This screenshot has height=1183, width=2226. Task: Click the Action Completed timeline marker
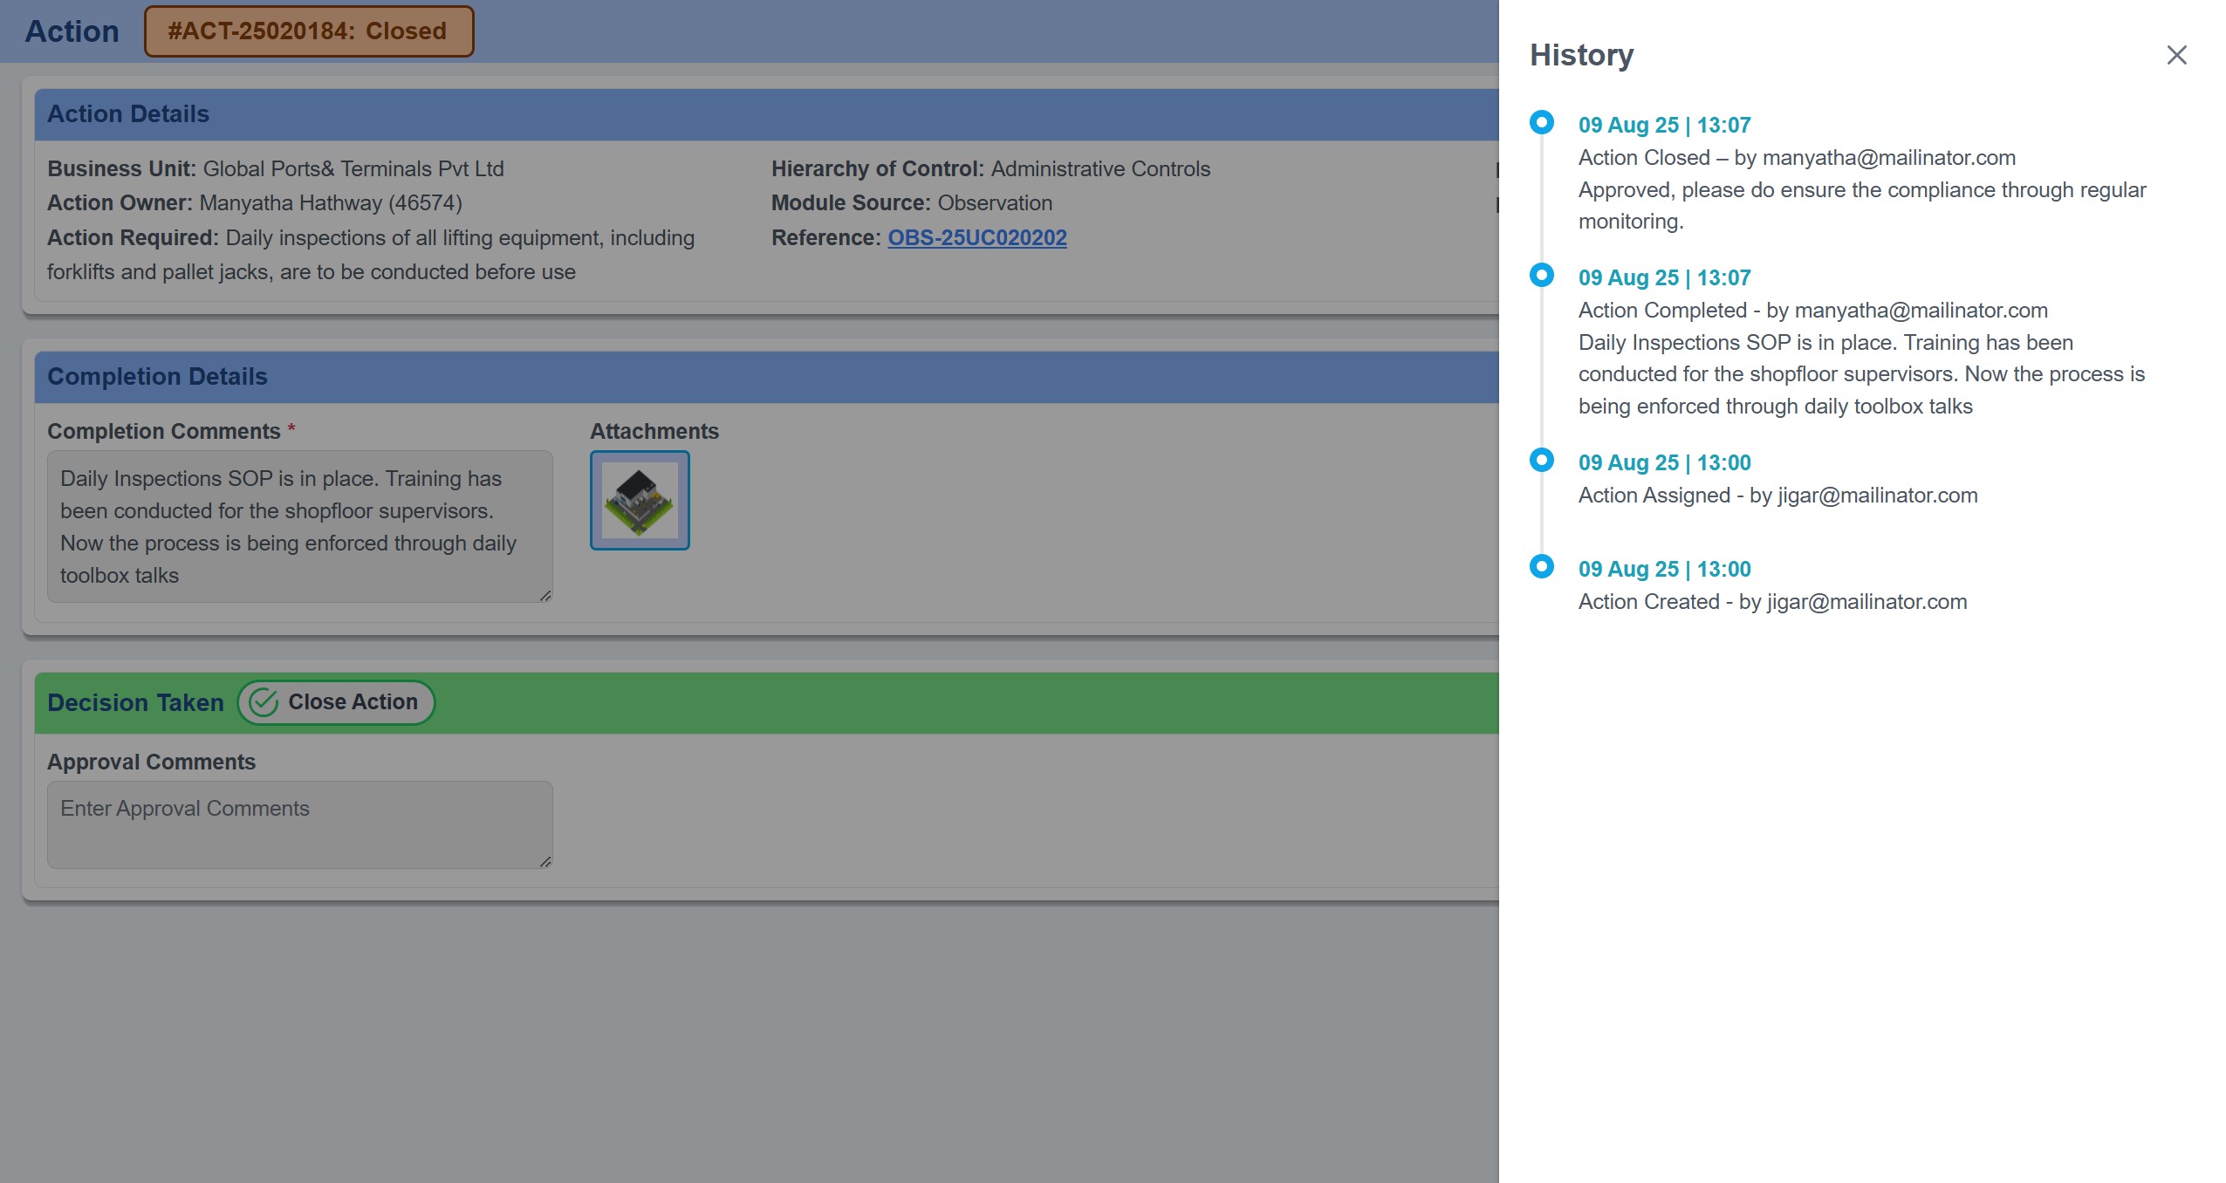click(1542, 275)
